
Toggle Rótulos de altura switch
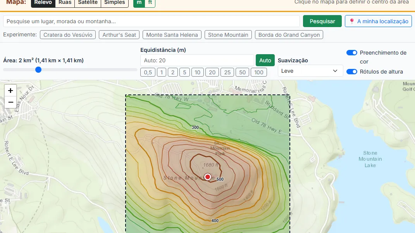[x=352, y=72]
